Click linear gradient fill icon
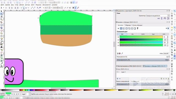This screenshot has width=176, height=99. pos(124,29)
